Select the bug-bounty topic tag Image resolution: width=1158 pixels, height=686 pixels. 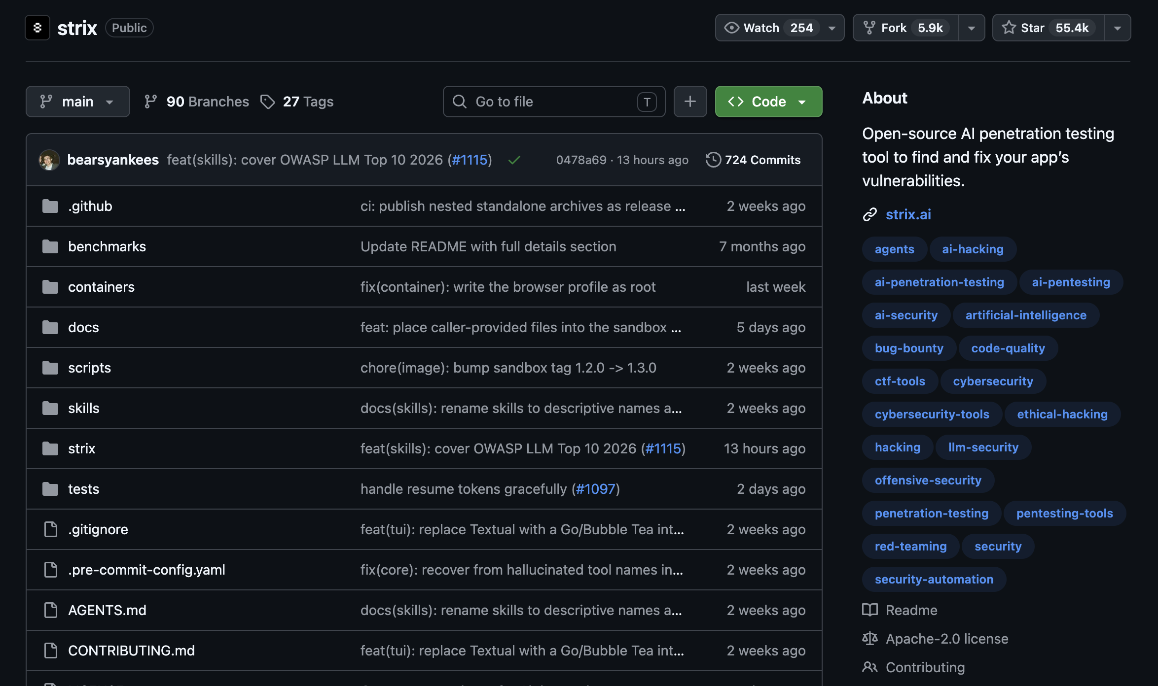pyautogui.click(x=909, y=348)
